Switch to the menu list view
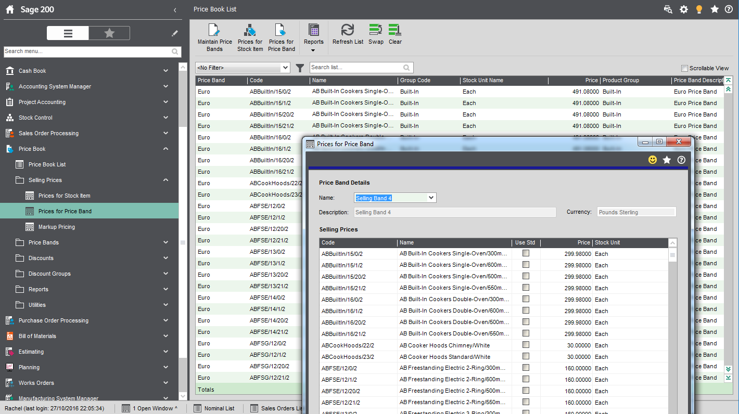The height and width of the screenshot is (414, 739). click(x=68, y=33)
